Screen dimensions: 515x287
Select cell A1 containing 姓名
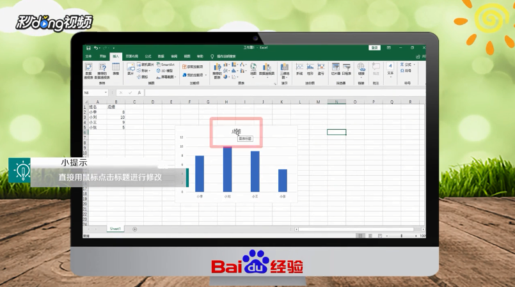[97, 107]
